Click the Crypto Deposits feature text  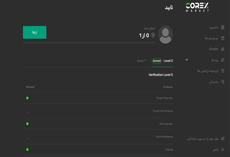(165, 98)
